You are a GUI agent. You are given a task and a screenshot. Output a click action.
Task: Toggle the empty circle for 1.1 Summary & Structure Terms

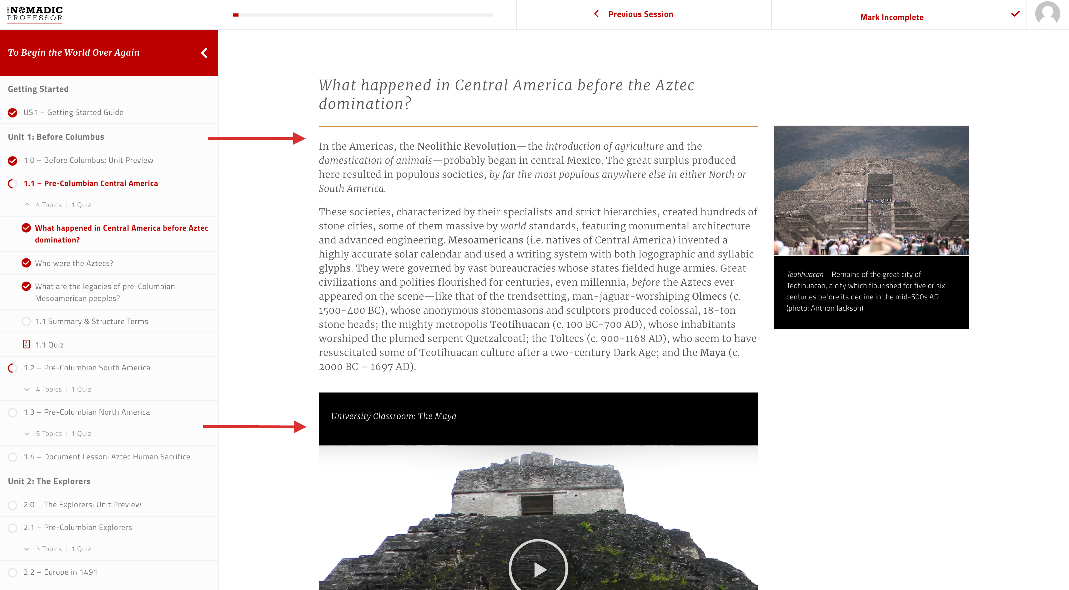26,322
